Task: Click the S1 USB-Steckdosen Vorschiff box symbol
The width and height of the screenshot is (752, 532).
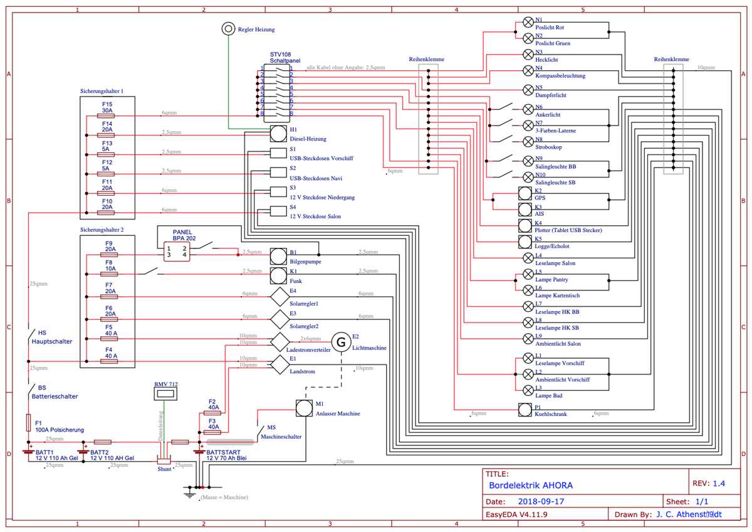Action: tap(278, 152)
